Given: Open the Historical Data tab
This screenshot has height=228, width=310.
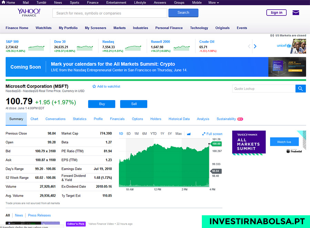Looking at the screenshot, I should click(x=179, y=119).
